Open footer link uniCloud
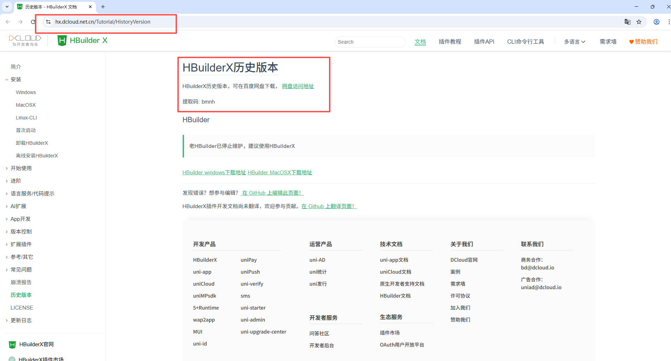671x361 pixels. click(x=204, y=284)
